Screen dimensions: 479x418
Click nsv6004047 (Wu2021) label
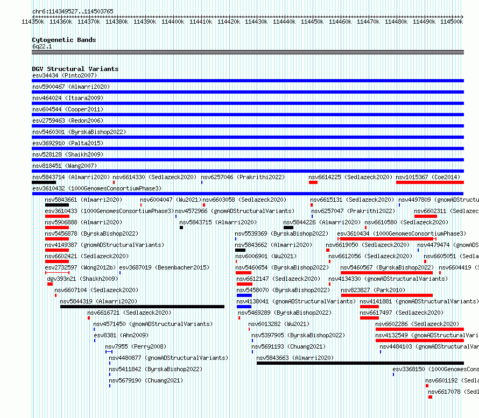[171, 200]
